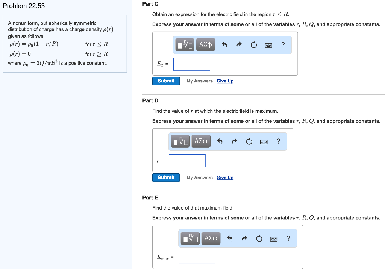
Task: Undo last edit in Part D toolbar
Action: [x=220, y=141]
